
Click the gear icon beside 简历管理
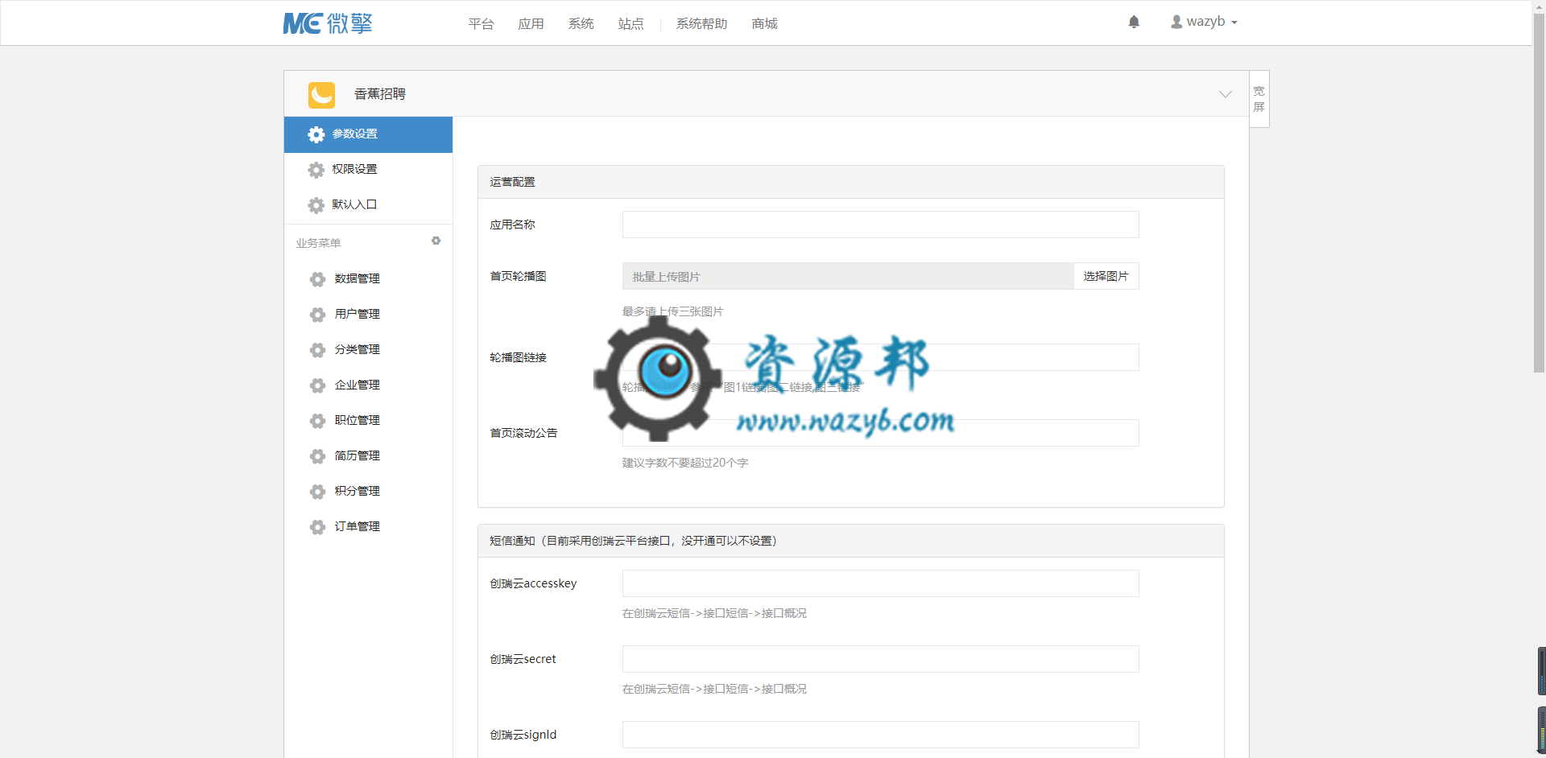tap(318, 456)
